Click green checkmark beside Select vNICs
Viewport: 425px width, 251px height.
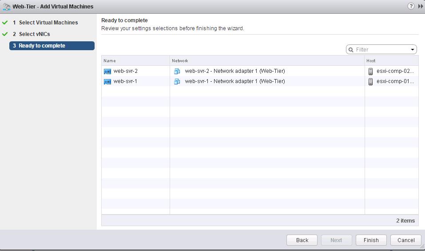[5, 34]
